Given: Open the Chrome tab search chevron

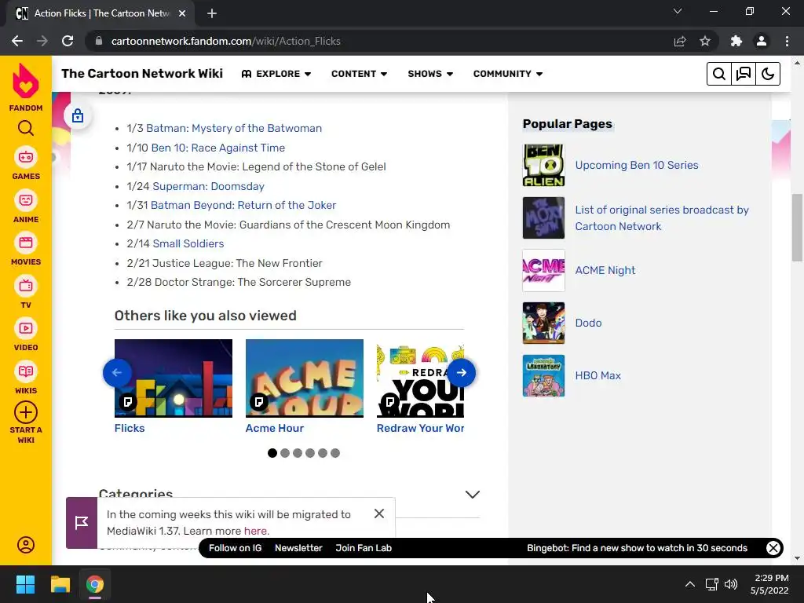Looking at the screenshot, I should point(678,11).
